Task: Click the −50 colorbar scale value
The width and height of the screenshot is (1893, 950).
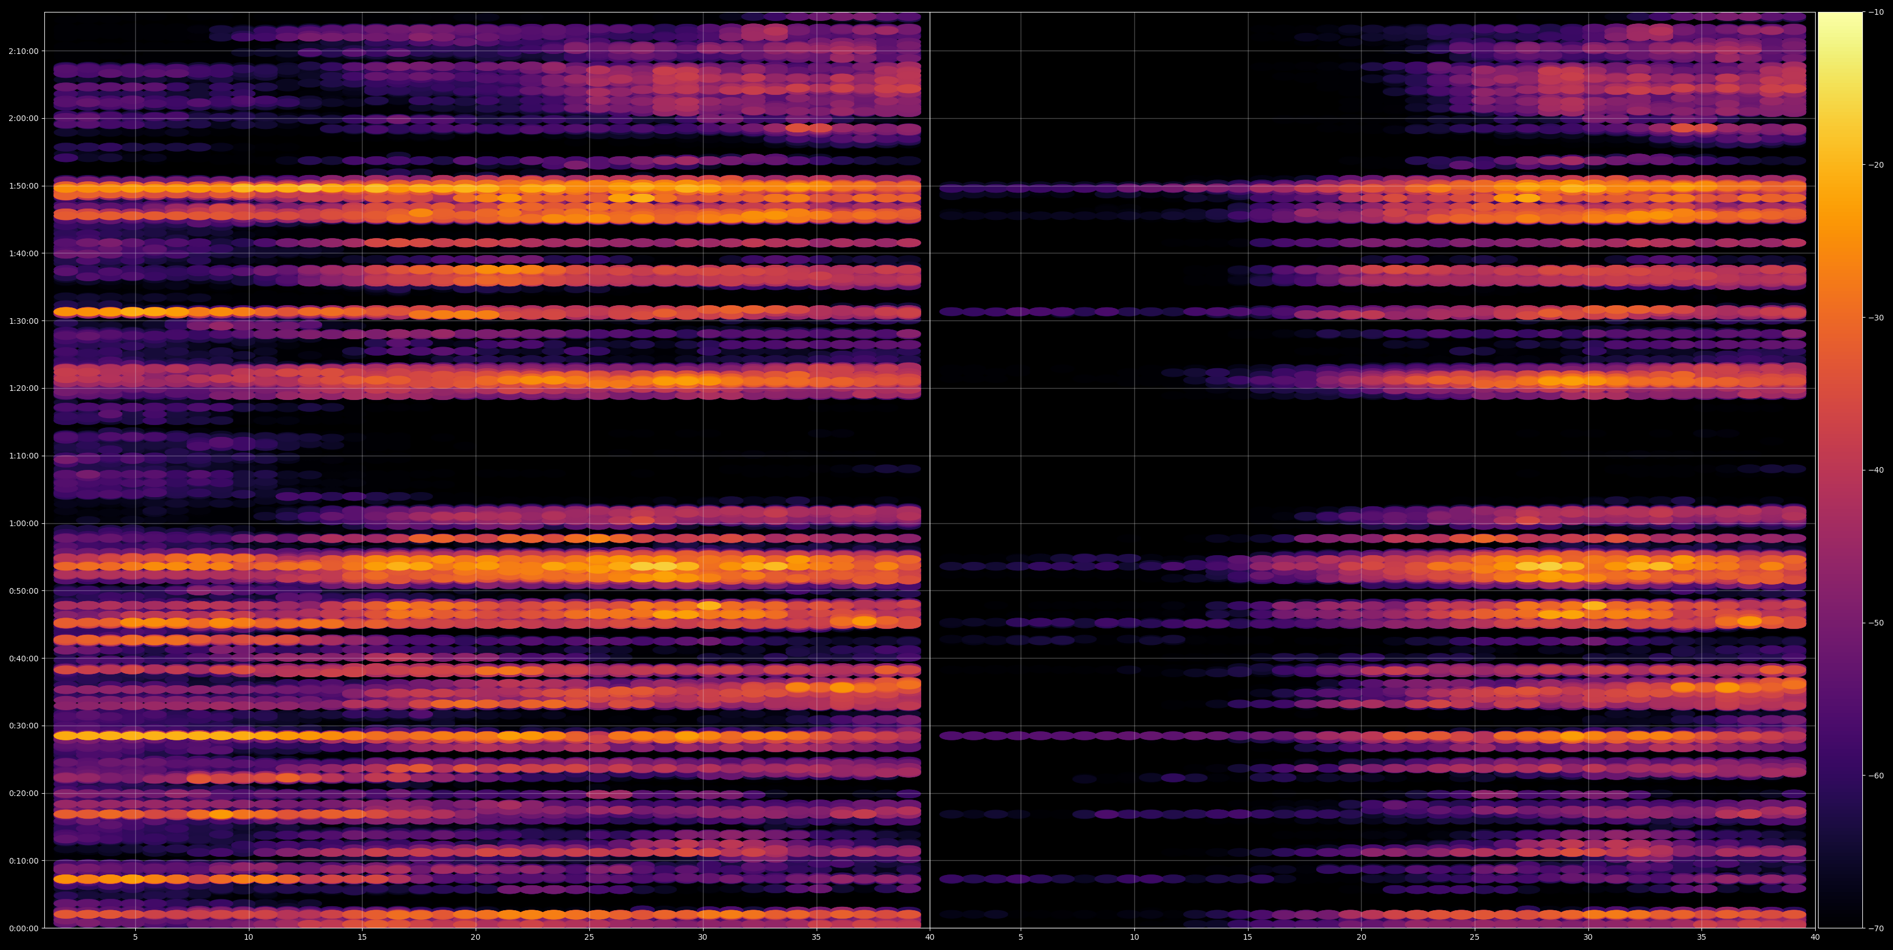Action: point(1876,623)
